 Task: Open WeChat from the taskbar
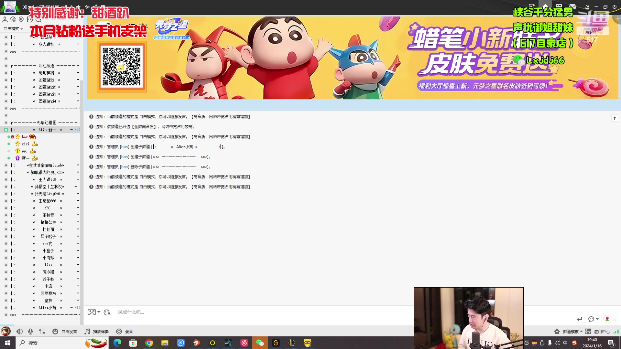click(x=260, y=343)
